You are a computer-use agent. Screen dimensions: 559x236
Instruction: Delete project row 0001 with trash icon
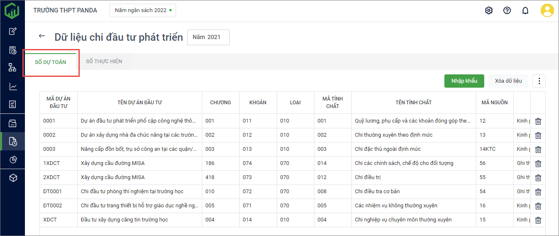coord(538,121)
